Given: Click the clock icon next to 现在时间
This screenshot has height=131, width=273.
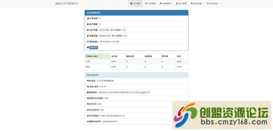Looking at the screenshot, I should click(x=88, y=42).
